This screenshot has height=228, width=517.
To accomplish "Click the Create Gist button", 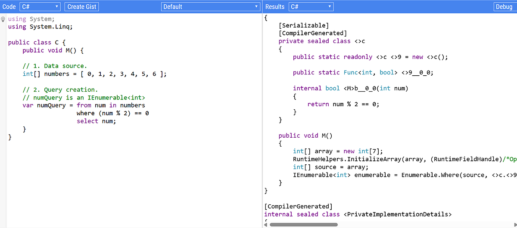I will click(81, 6).
